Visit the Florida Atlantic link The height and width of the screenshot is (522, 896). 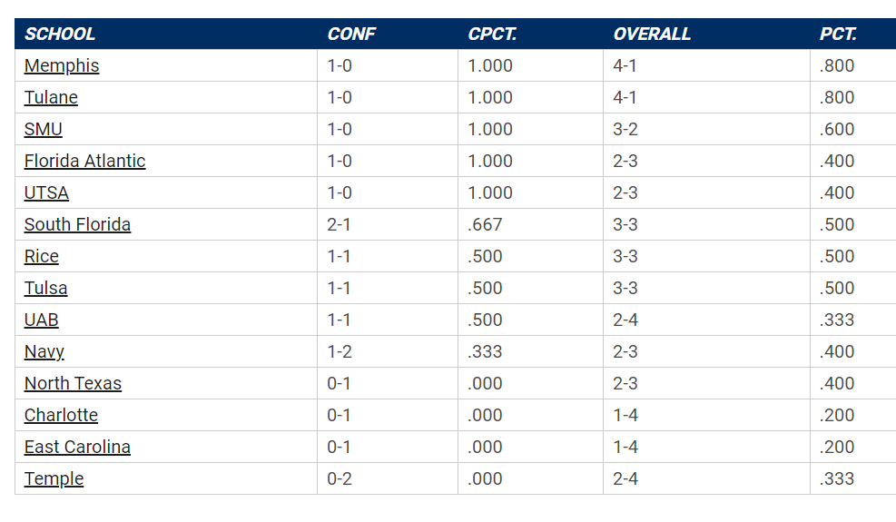point(84,162)
